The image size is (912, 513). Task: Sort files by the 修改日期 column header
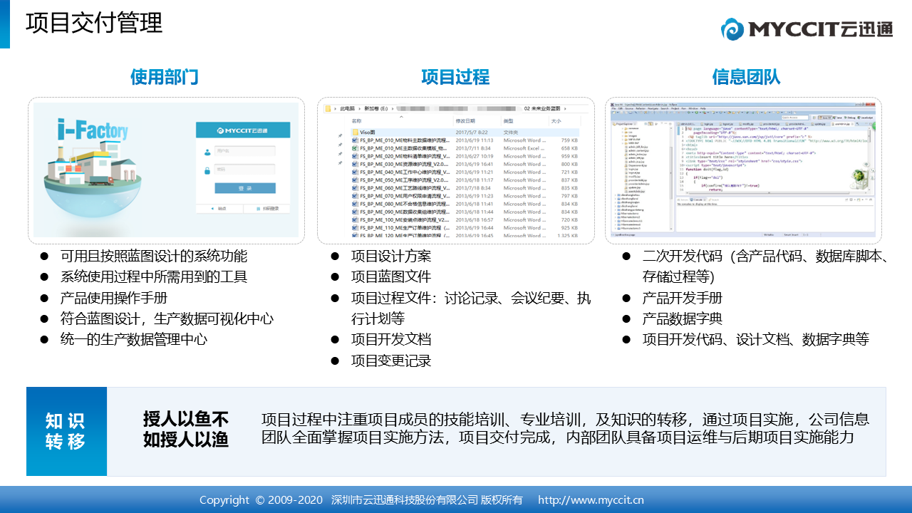coord(465,121)
